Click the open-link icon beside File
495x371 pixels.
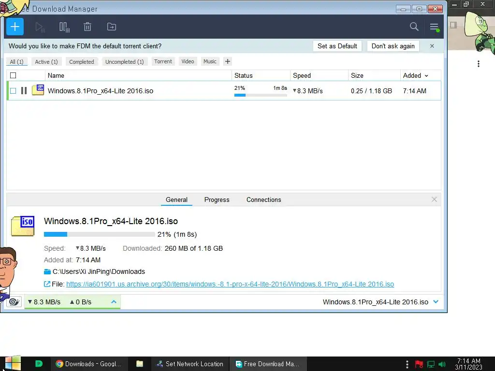[x=47, y=284]
